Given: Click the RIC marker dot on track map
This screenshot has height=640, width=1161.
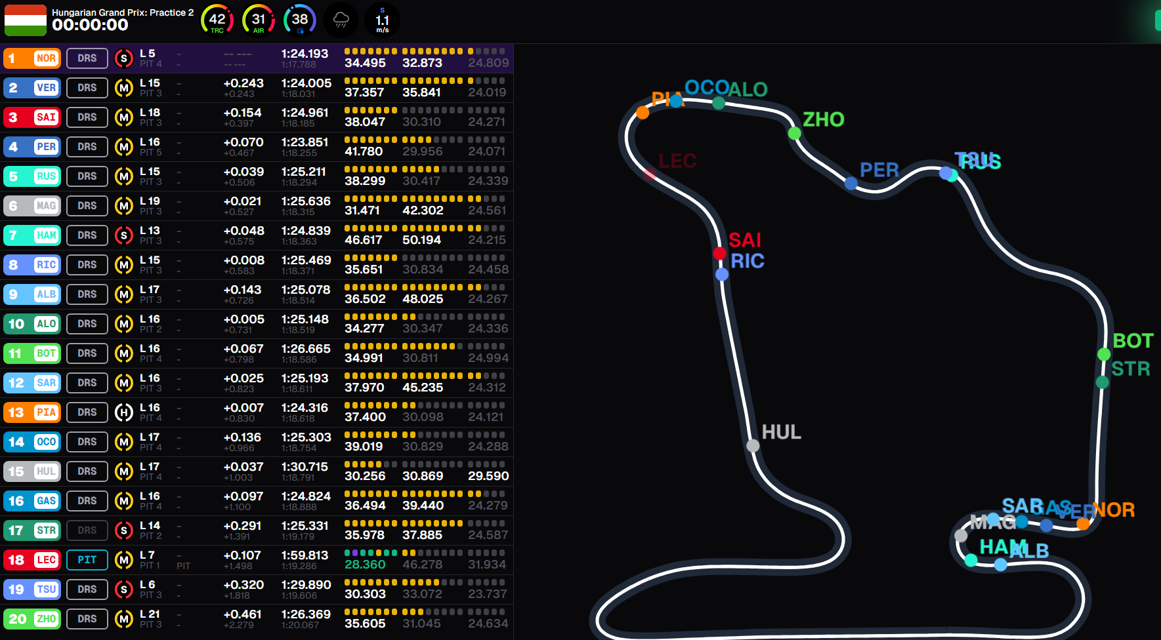Looking at the screenshot, I should coord(722,274).
